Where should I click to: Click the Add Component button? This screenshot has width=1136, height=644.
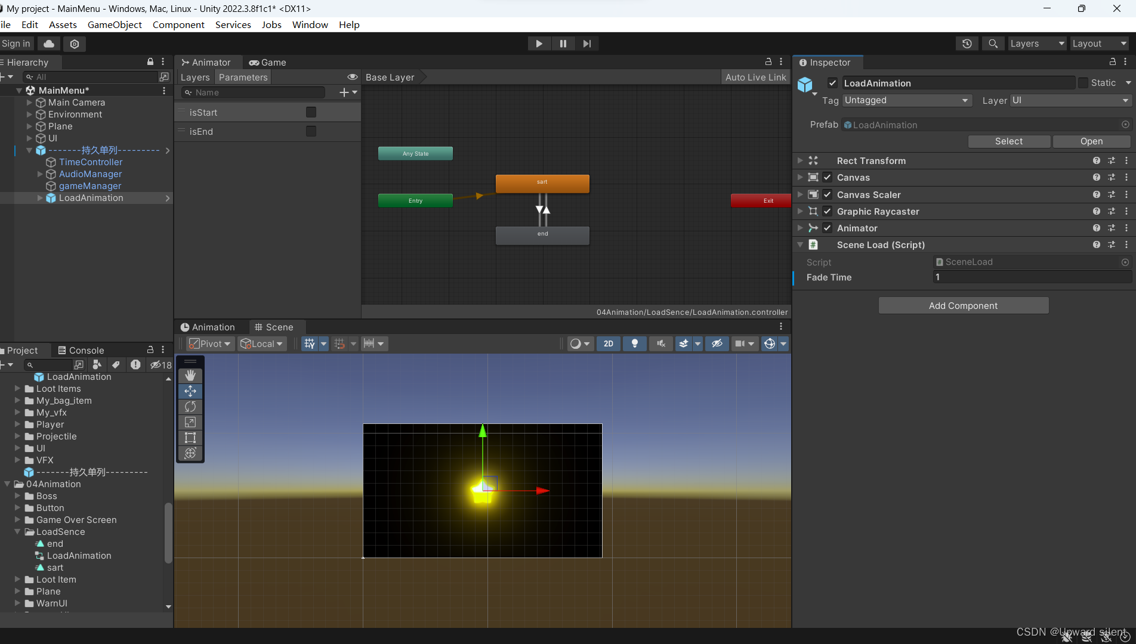pyautogui.click(x=962, y=305)
